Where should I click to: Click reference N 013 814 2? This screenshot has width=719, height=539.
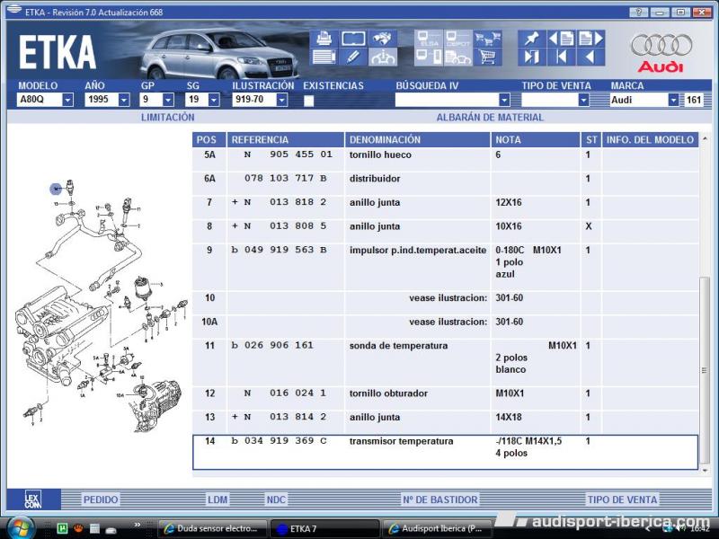point(285,417)
